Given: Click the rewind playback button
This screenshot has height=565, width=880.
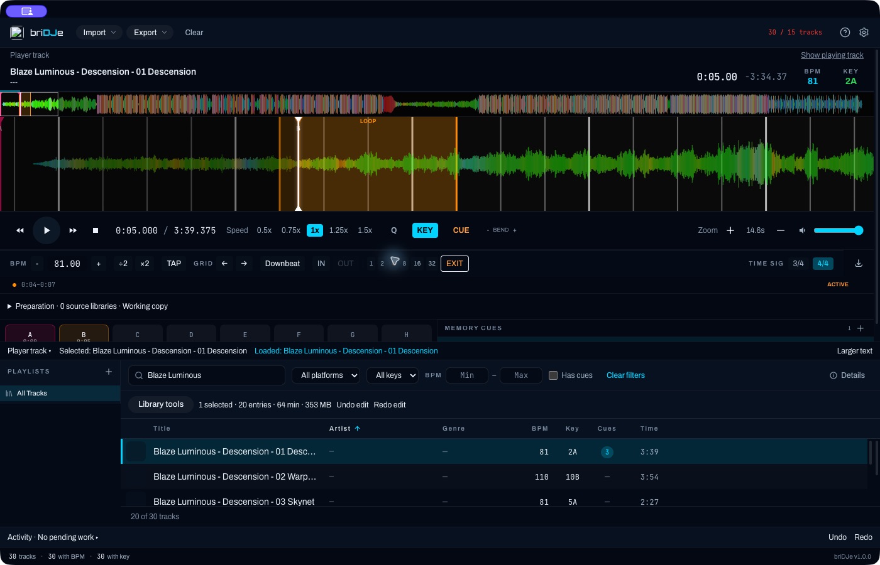Looking at the screenshot, I should [x=20, y=230].
